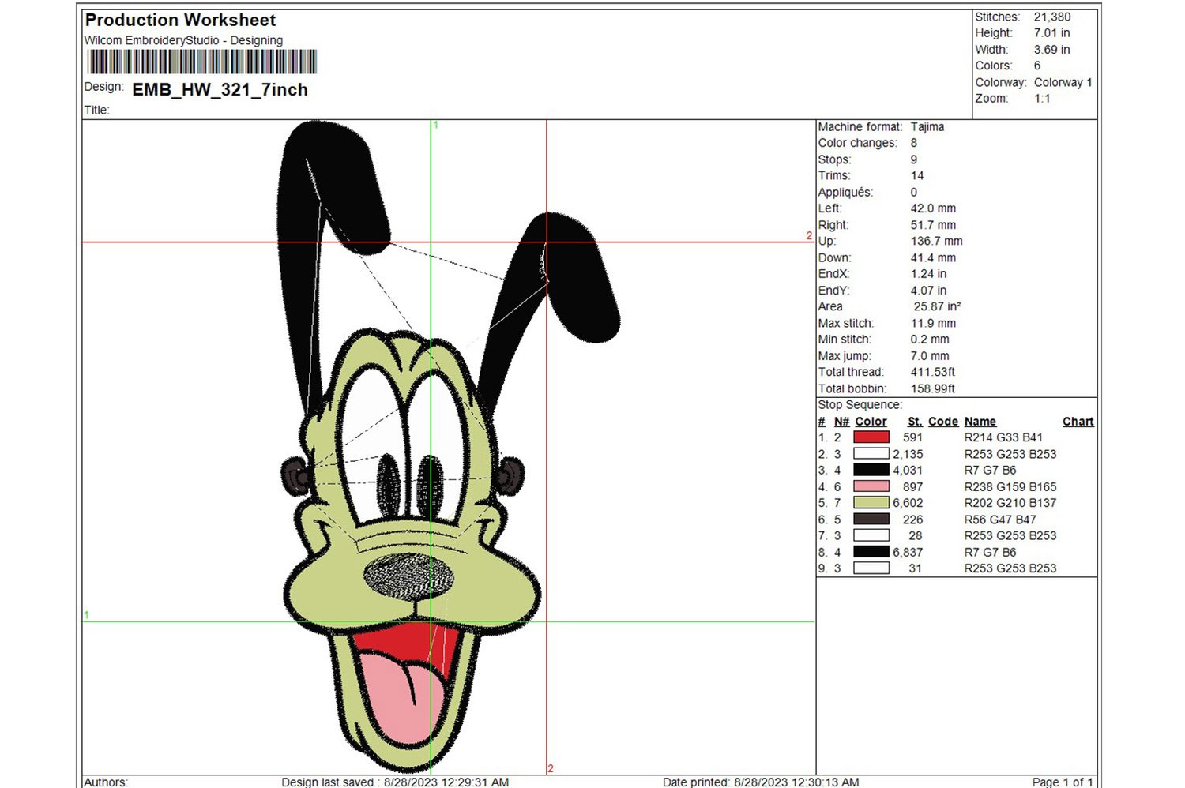Select the Max stitch value '11.9 mm'
The width and height of the screenshot is (1185, 788).
tap(933, 323)
